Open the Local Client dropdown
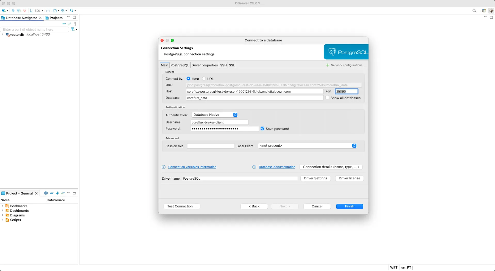The width and height of the screenshot is (495, 271). [308, 146]
